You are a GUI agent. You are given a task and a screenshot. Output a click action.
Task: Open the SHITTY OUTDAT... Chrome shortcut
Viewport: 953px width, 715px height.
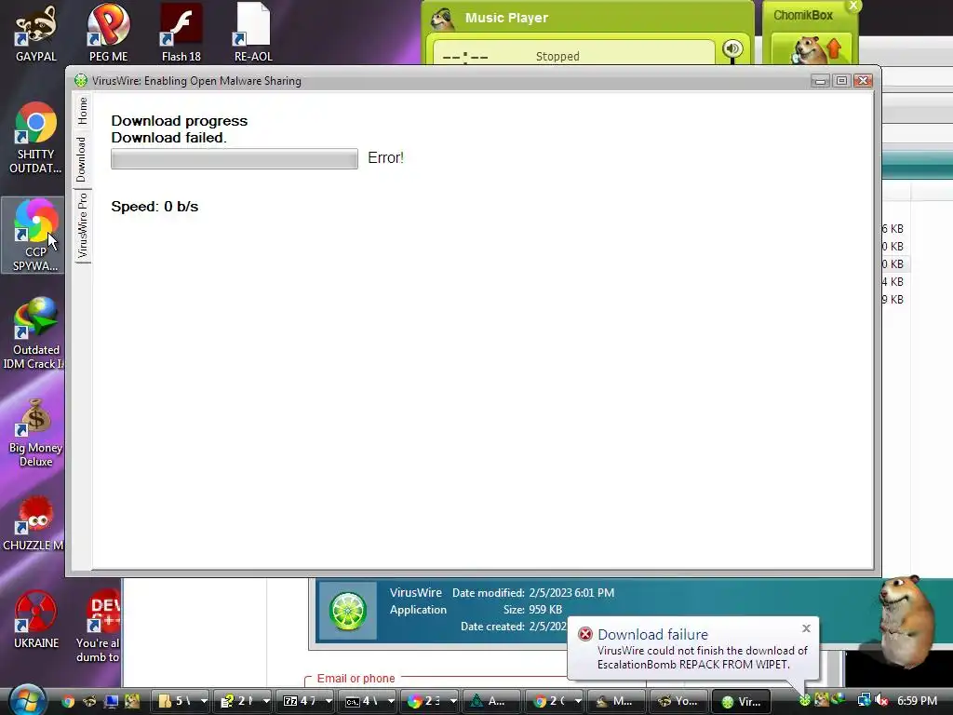36,138
